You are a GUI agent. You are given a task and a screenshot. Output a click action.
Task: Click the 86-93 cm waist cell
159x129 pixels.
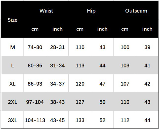[x=35, y=84]
